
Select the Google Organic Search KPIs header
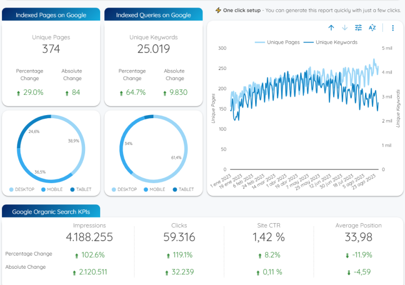(51, 211)
